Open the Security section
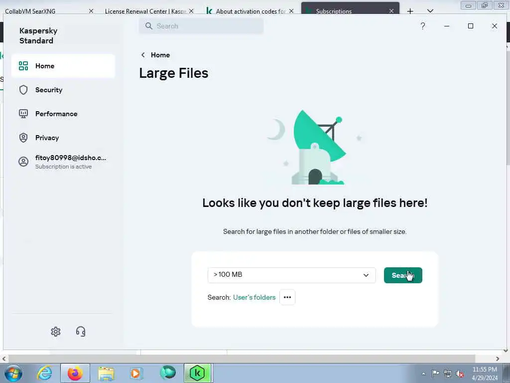Image resolution: width=510 pixels, height=383 pixels. click(63, 90)
